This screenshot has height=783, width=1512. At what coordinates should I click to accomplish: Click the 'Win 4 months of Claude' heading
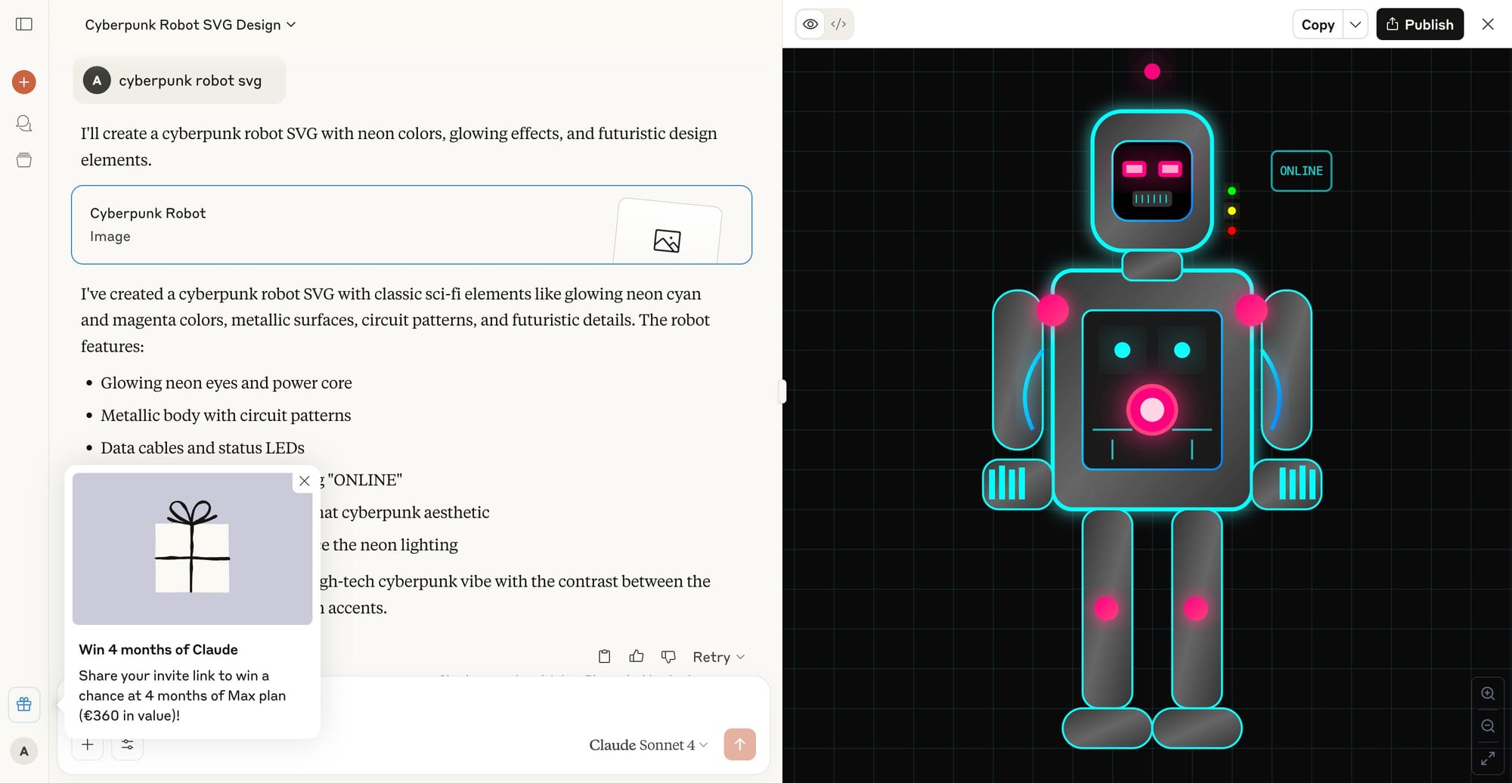coord(158,650)
